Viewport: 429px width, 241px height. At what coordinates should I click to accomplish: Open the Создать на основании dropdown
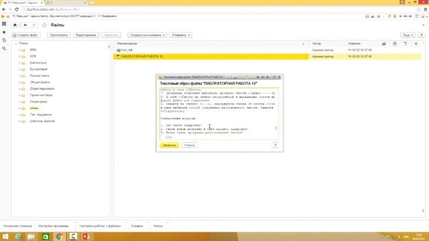(x=147, y=35)
